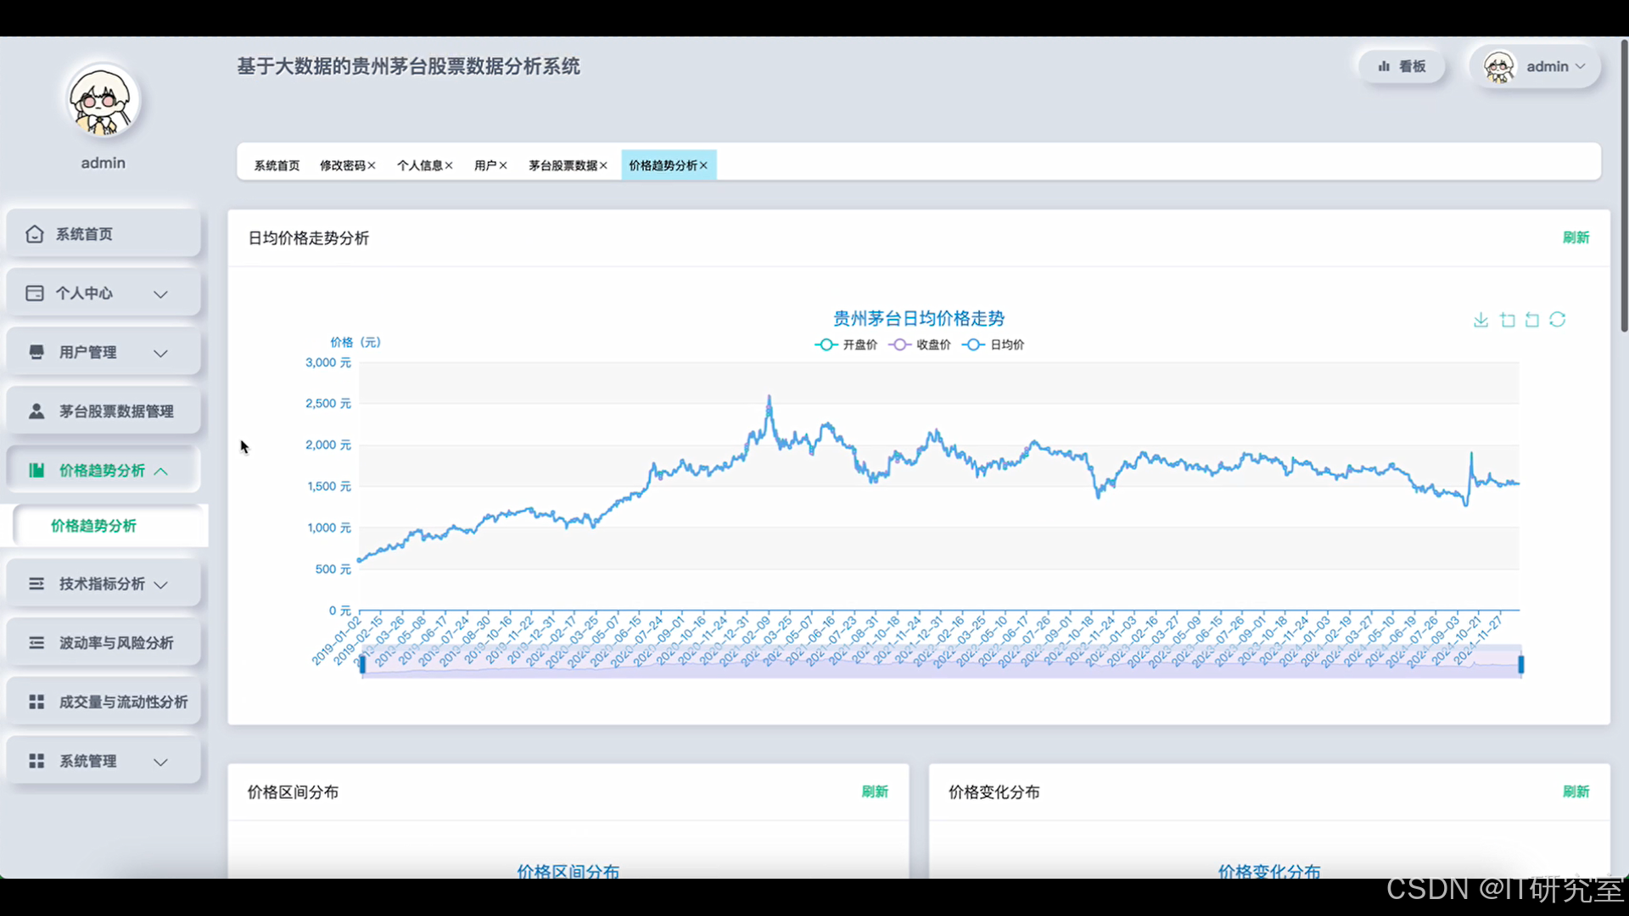The width and height of the screenshot is (1629, 916).
Task: Click the right handle of chart zoom slider
Action: coord(1521,664)
